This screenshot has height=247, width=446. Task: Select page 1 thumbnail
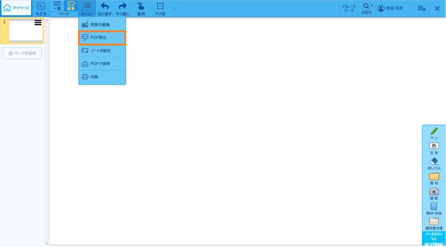point(26,31)
